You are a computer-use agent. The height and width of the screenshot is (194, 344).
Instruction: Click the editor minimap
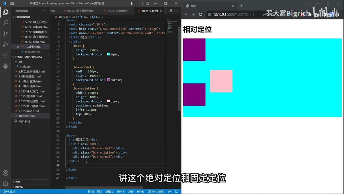point(173,26)
